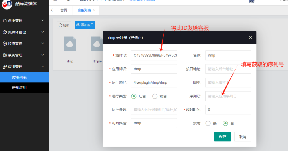
Task: Click the 添加应用 button
Action: coord(84,25)
